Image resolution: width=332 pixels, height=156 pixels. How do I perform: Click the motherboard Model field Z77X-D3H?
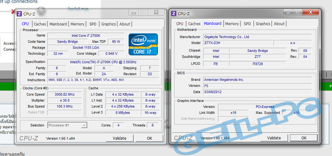click(238, 43)
